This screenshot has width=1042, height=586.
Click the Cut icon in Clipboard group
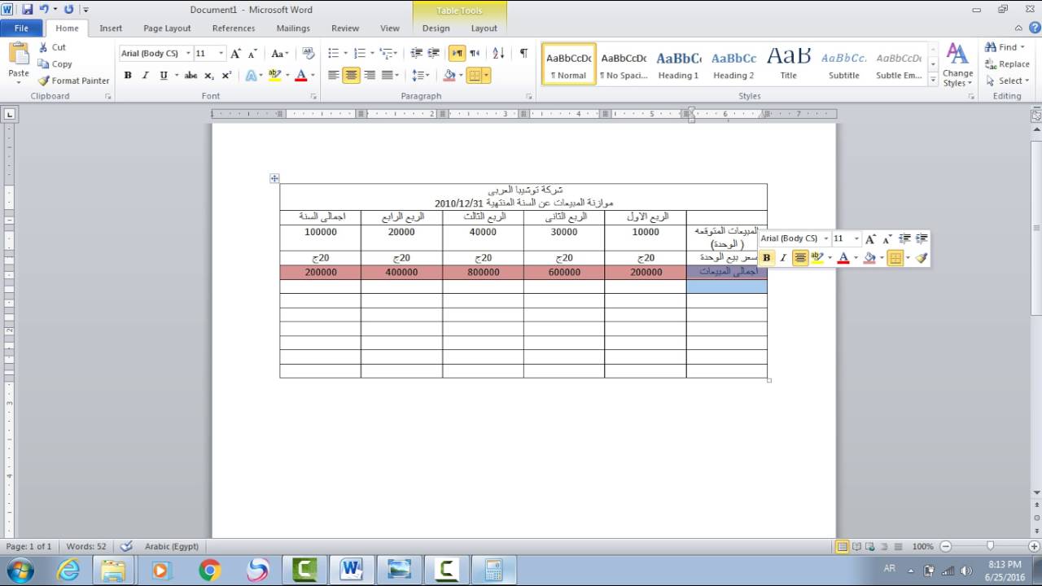(x=43, y=47)
